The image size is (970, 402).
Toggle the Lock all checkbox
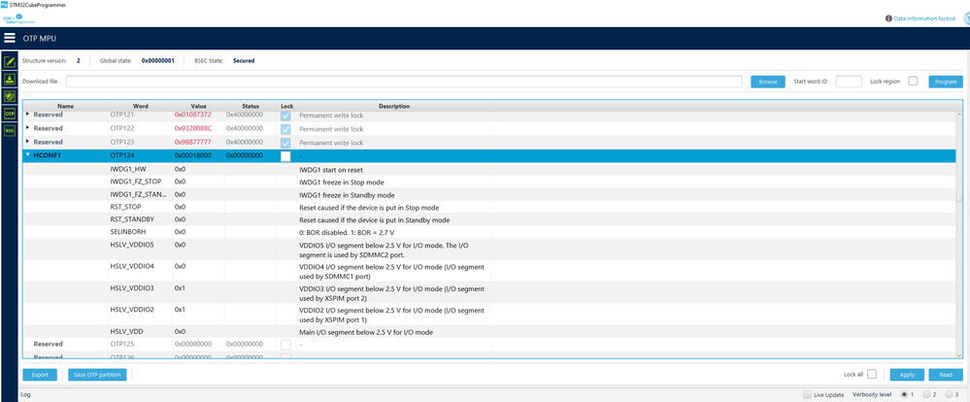tap(872, 374)
